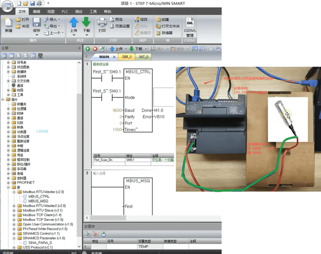Screen dimensions: 321x254
Task: Click the compile checkmark icon in editor toolbar
Action: (x=102, y=49)
